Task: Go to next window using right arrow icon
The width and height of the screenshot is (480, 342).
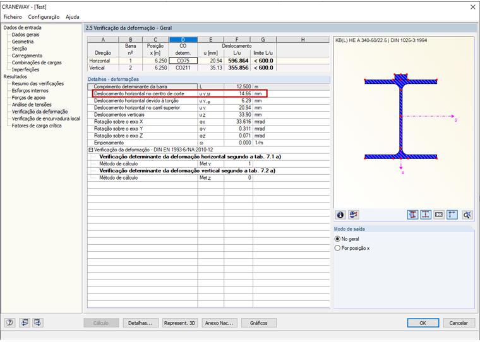Action: pos(38,322)
